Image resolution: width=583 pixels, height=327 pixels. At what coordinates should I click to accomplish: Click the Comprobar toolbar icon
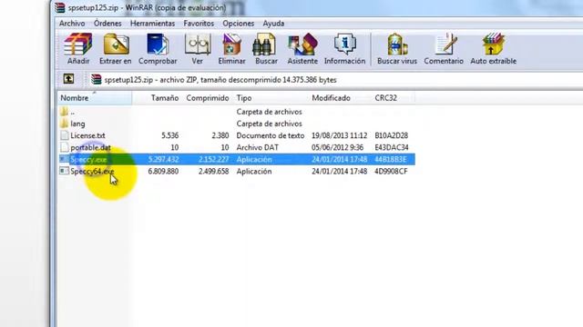[158, 45]
